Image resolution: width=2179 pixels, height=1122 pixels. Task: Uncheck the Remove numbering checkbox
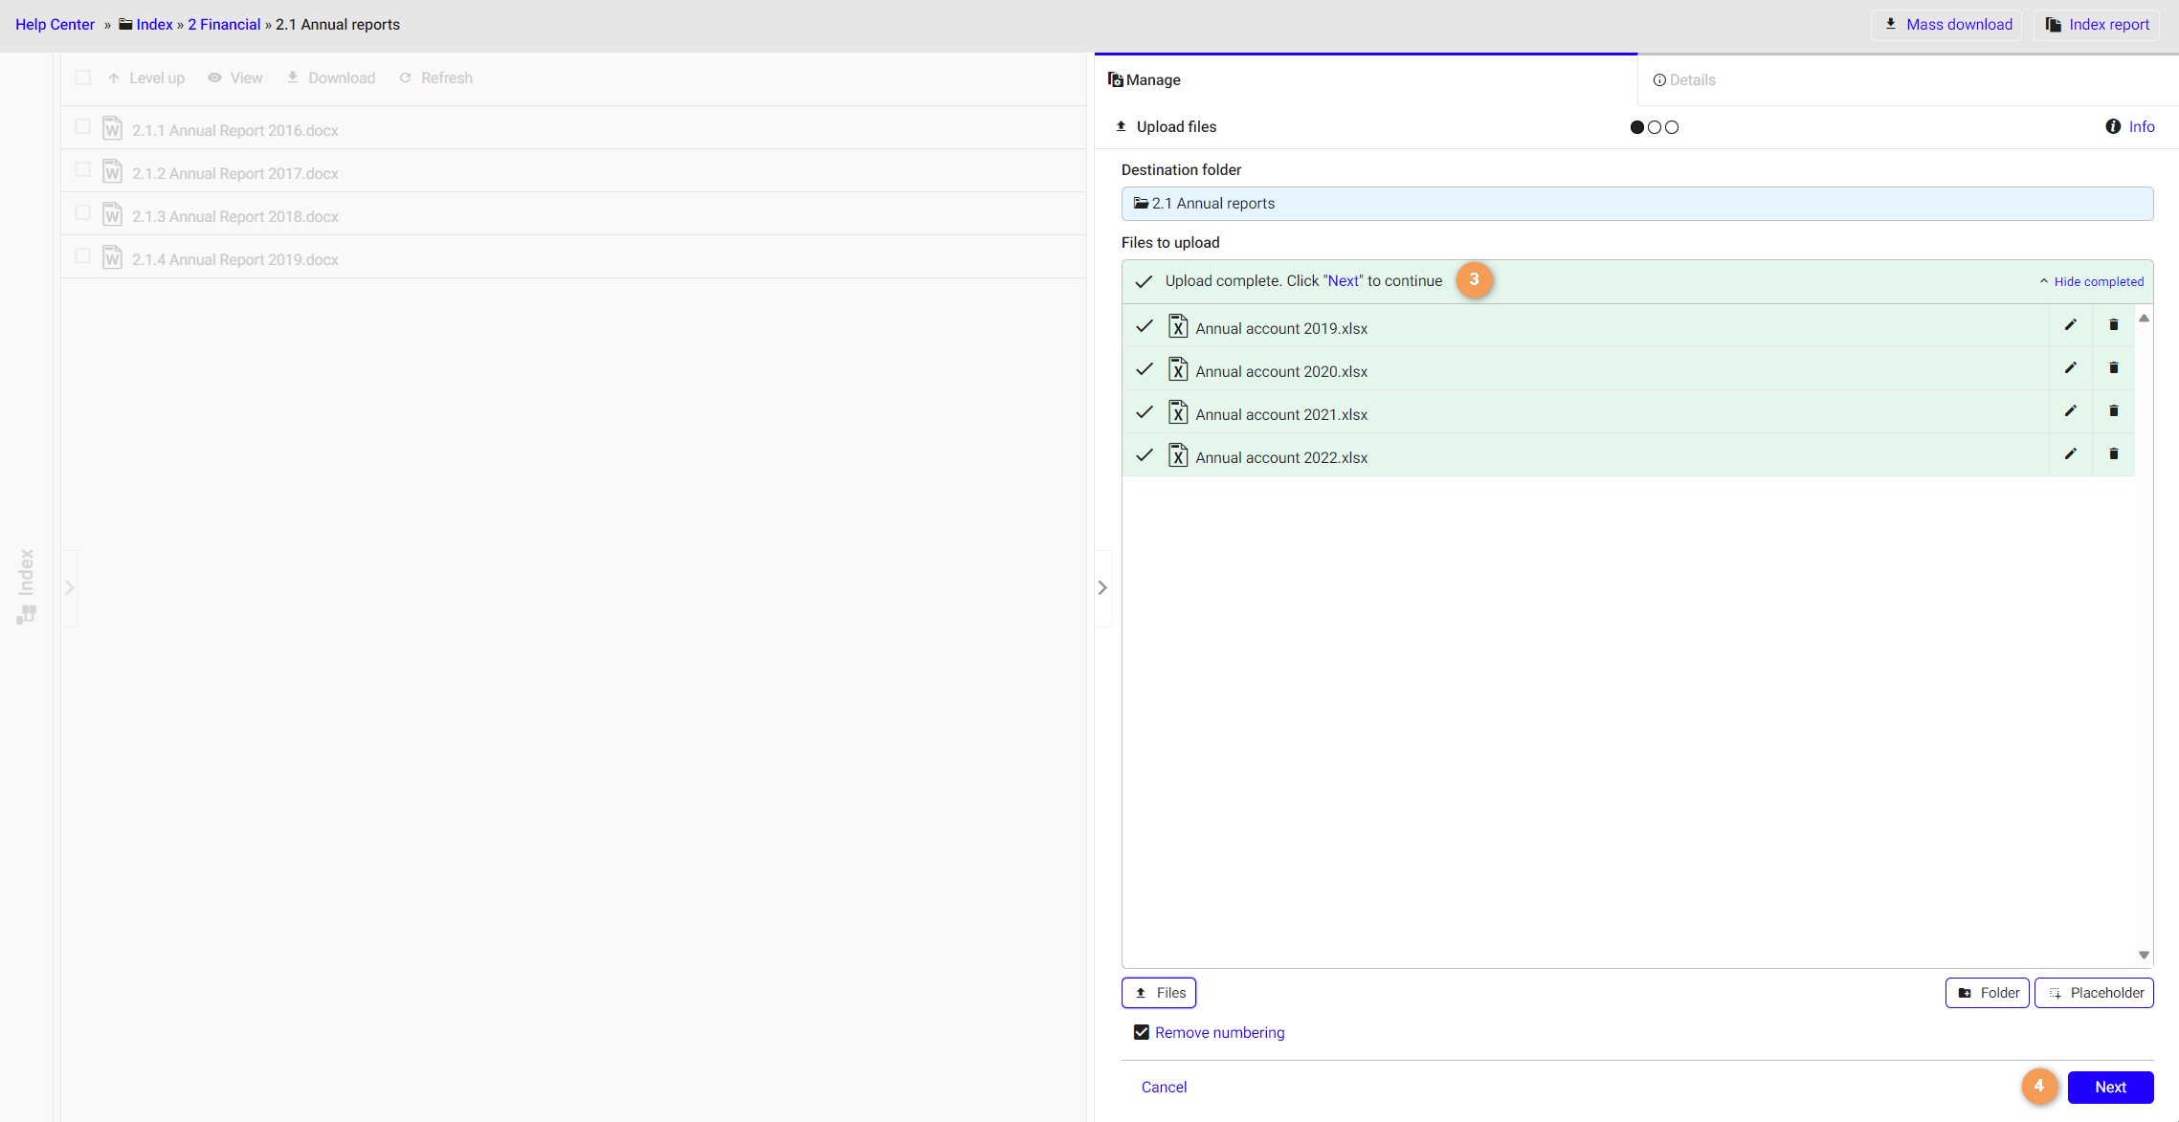[1141, 1032]
